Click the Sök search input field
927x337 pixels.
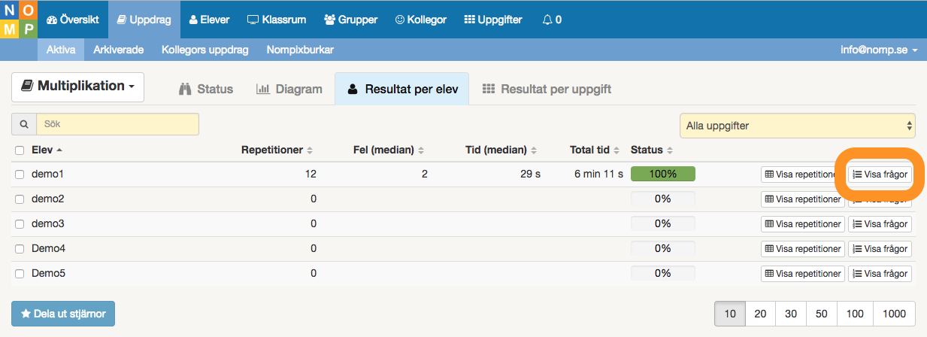[x=117, y=124]
